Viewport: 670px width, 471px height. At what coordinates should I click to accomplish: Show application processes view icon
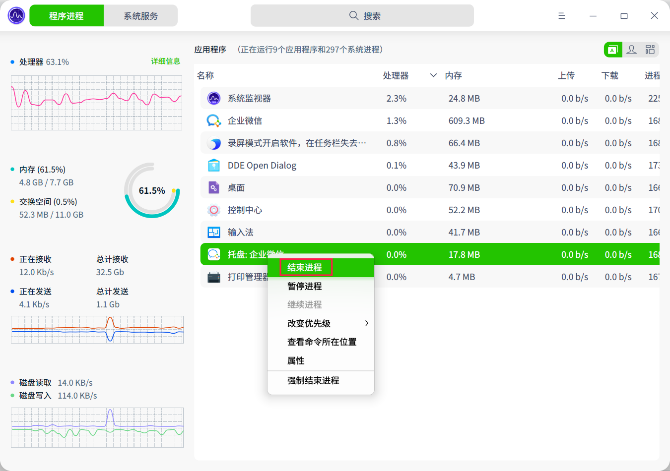click(x=613, y=50)
